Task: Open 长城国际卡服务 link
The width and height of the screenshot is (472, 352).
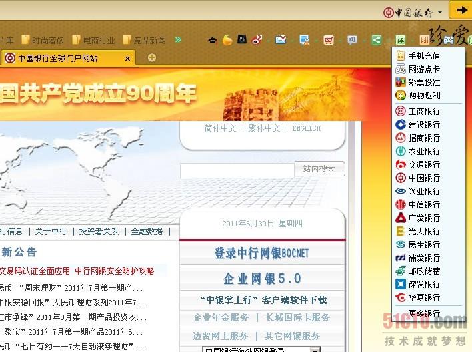Action: pos(297,317)
